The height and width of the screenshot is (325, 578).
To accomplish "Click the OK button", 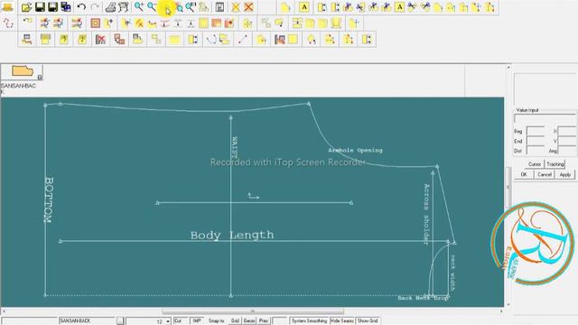I will 524,174.
